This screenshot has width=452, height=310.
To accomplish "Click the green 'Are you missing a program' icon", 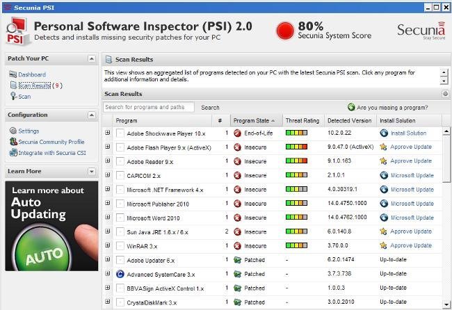I will [x=351, y=107].
